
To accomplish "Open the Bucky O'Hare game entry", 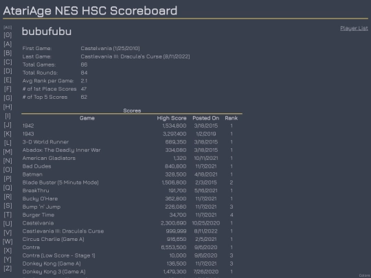I will [40, 199].
